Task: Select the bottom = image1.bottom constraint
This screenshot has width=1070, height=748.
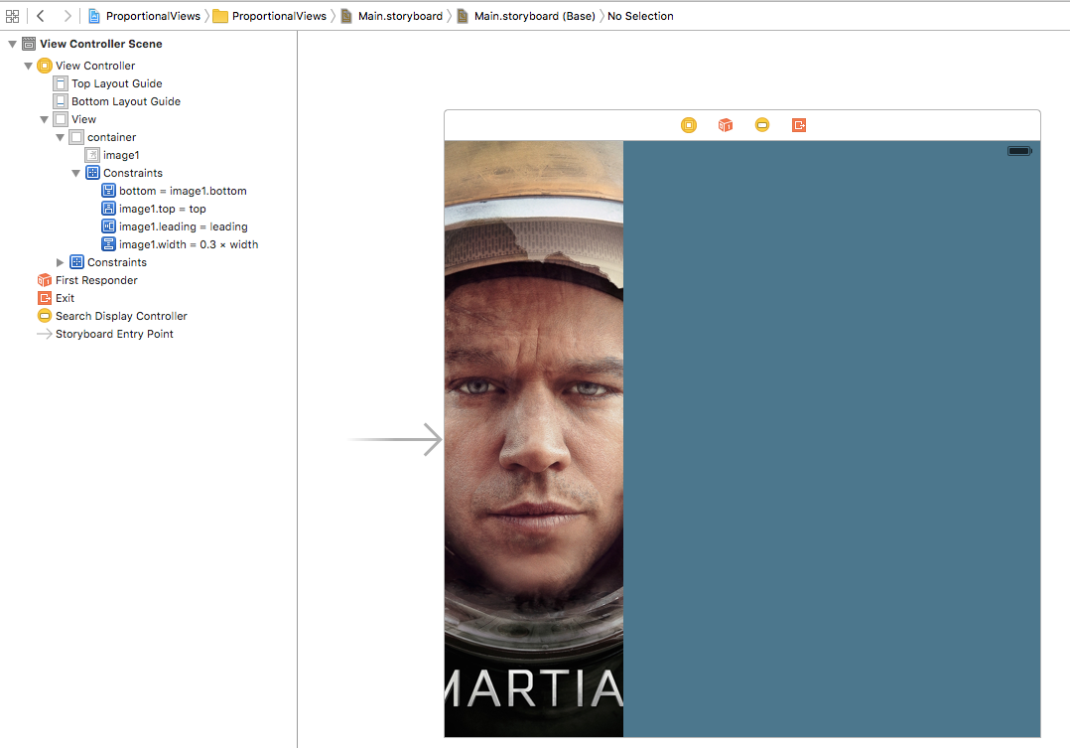Action: coord(149,191)
